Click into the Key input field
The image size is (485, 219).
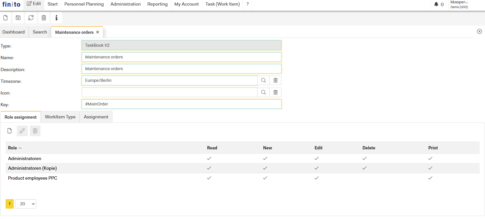[181, 104]
